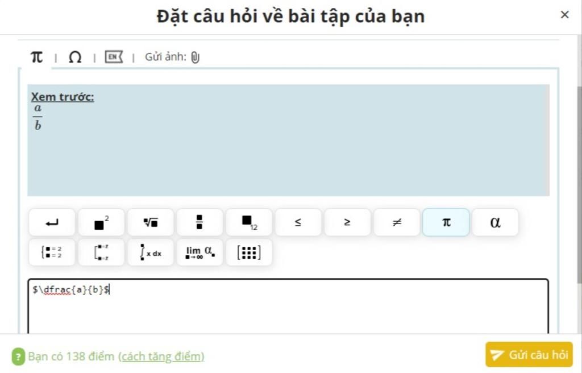Insert a superscript squared exponent
Image resolution: width=582 pixels, height=373 pixels.
click(101, 222)
